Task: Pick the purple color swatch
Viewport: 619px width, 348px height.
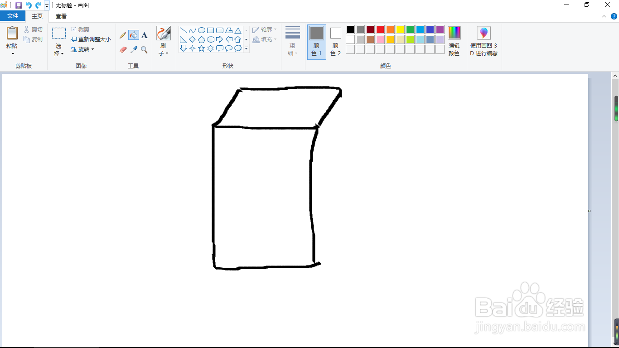Action: coord(440,29)
